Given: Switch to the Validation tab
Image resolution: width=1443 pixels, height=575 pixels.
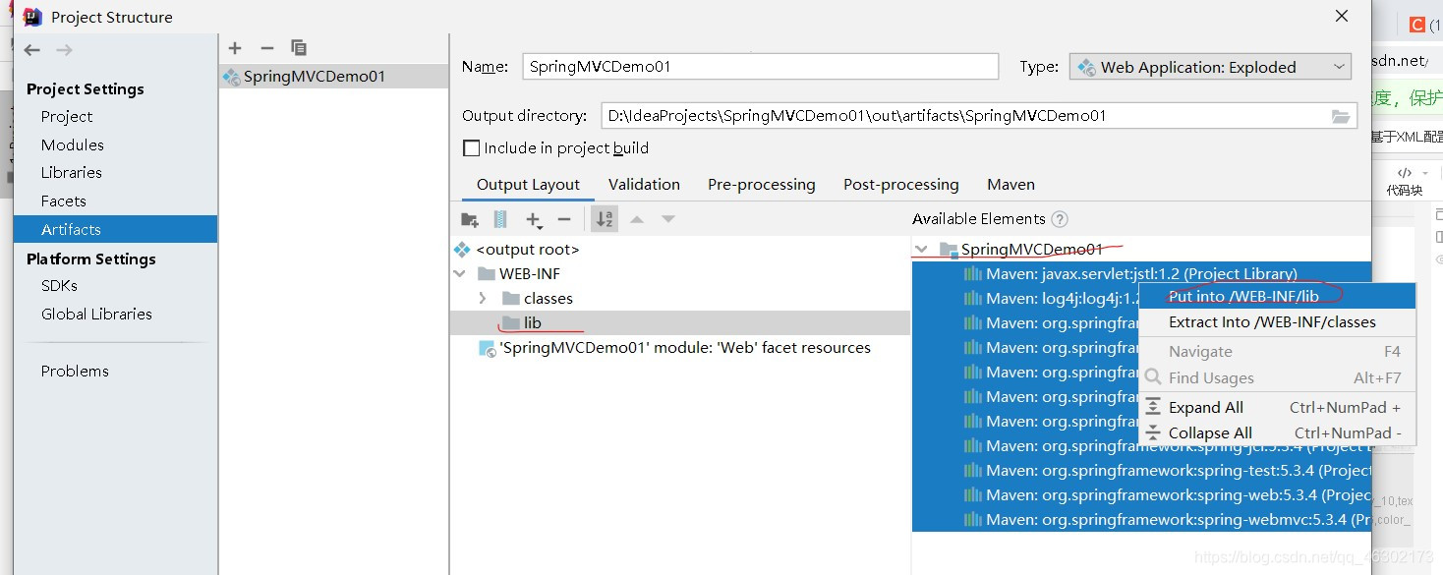Looking at the screenshot, I should click(644, 185).
